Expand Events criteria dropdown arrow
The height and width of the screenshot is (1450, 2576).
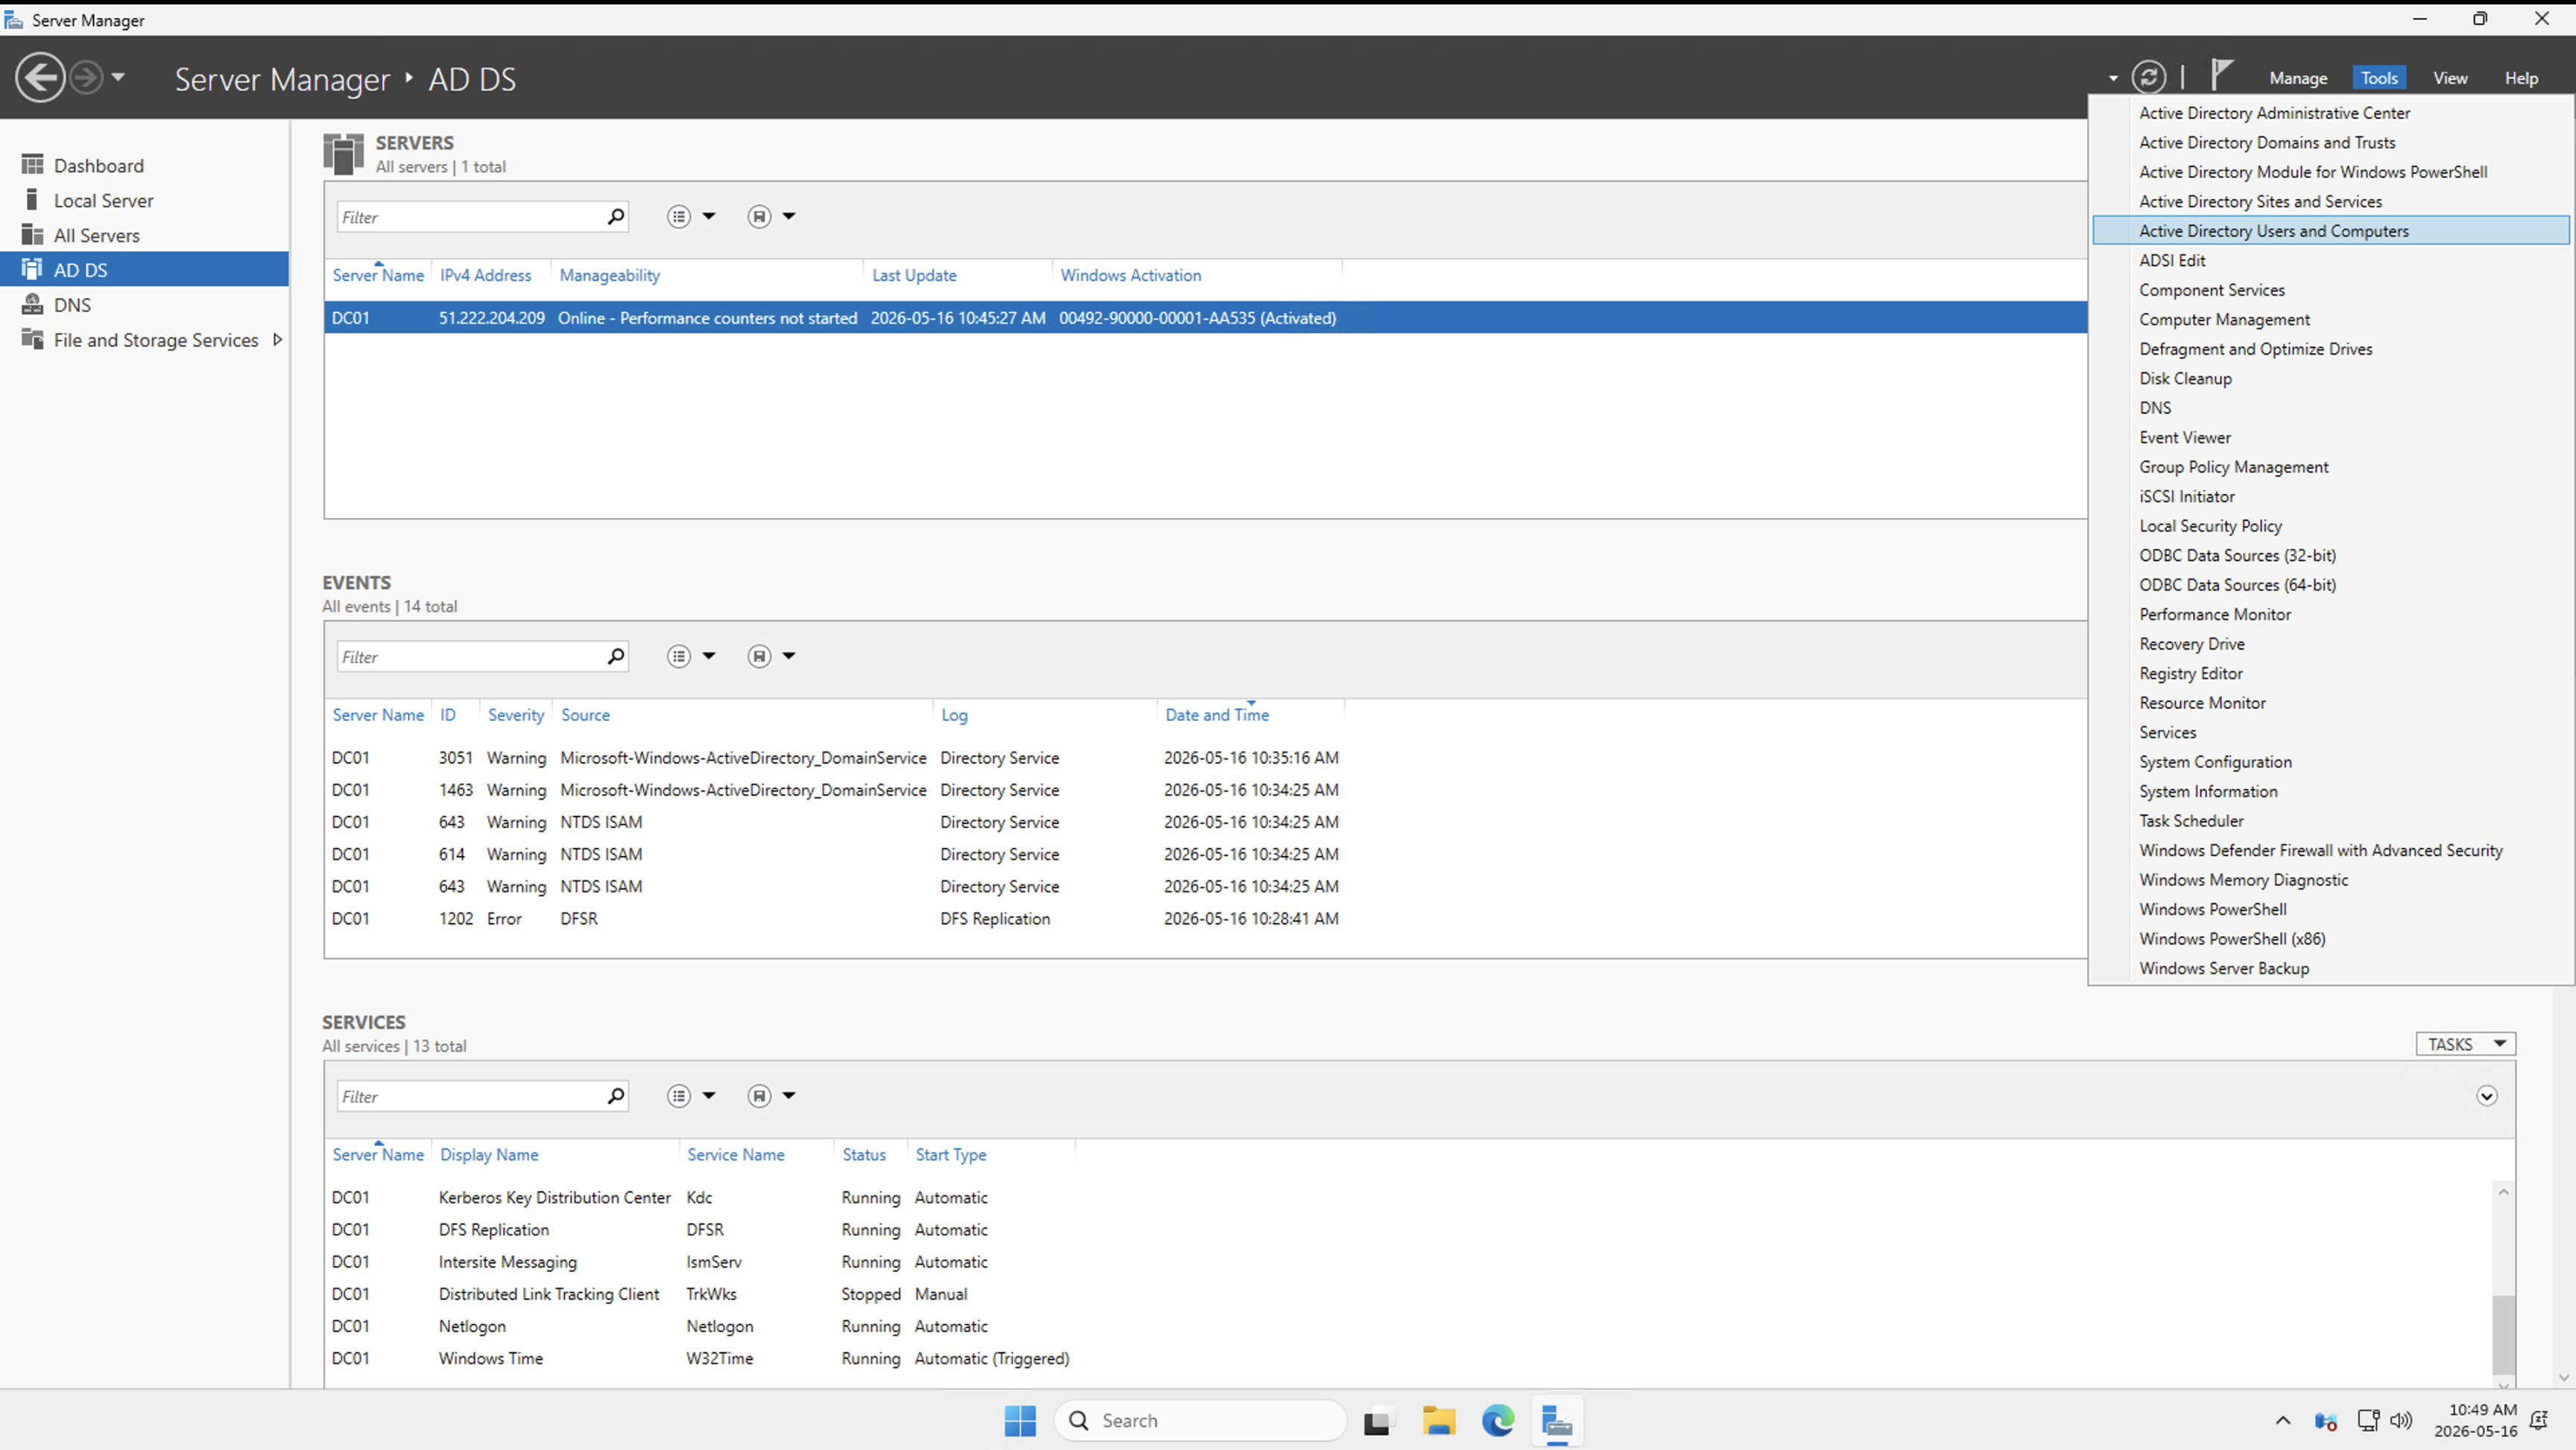(x=709, y=656)
